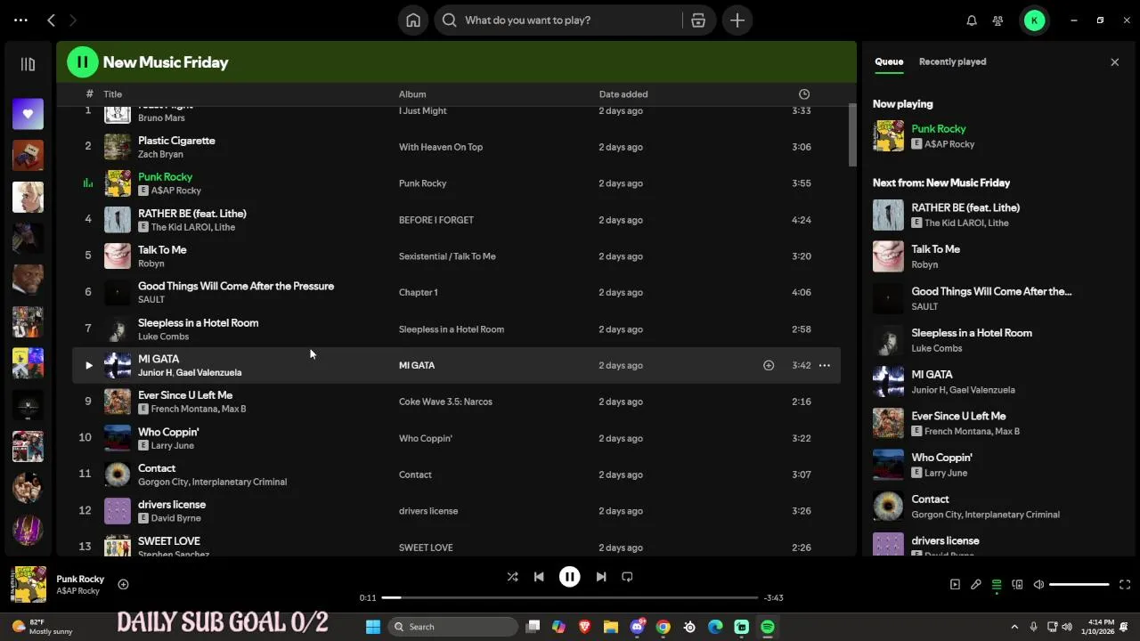
Task: Go back with the left arrow
Action: point(51,20)
